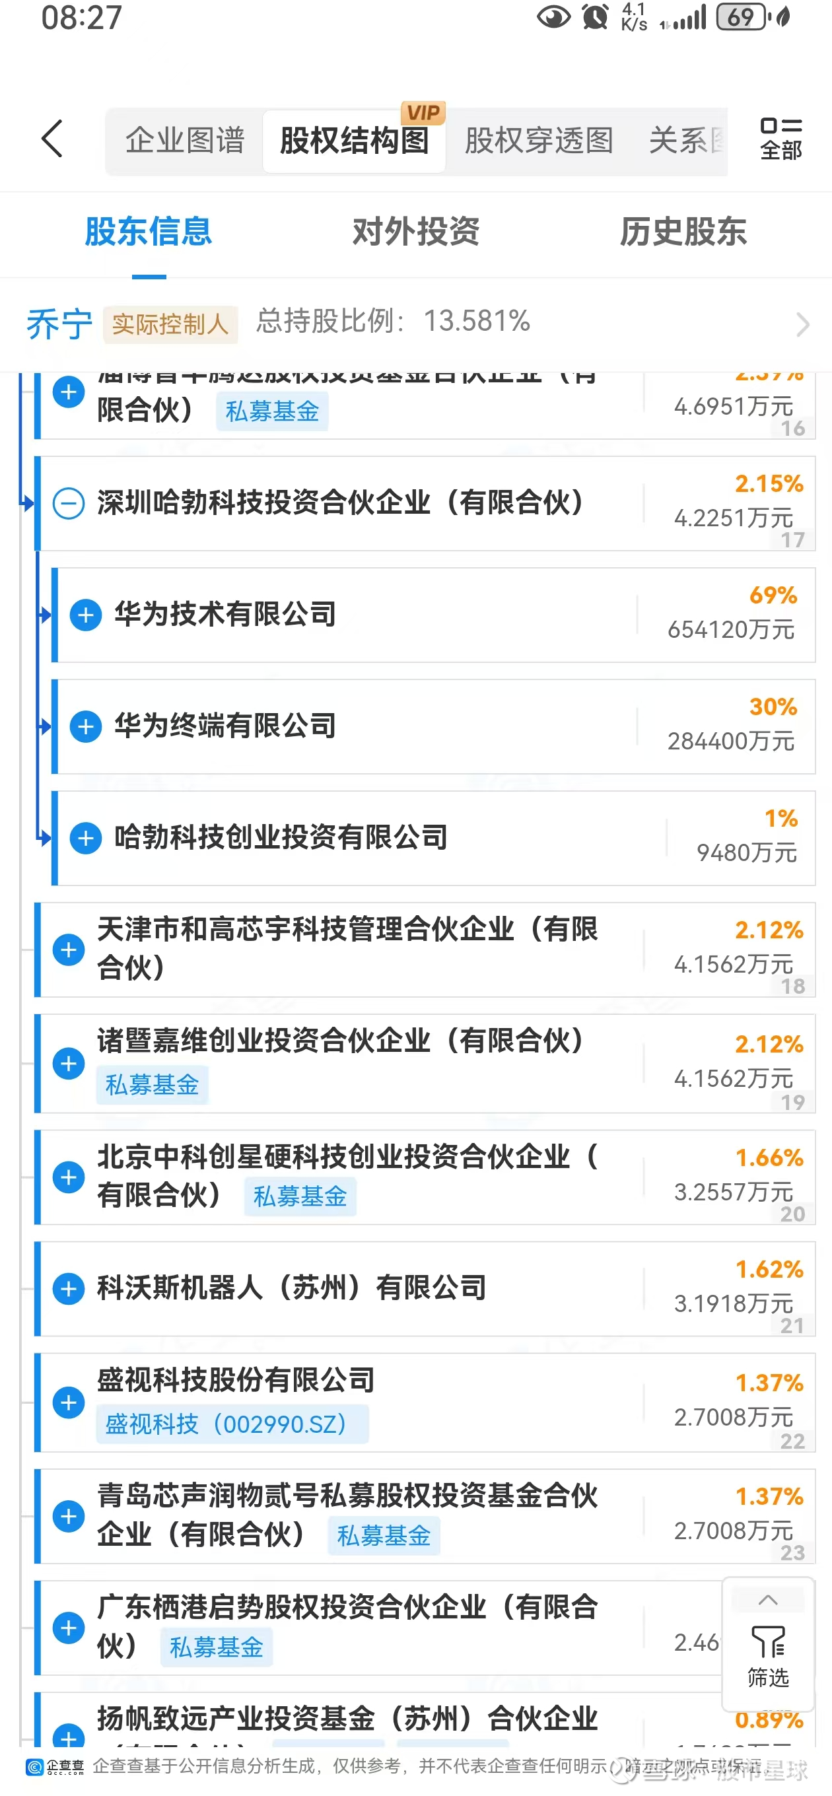Open 乔宁 shareholder name link
832x1796 pixels.
coord(59,324)
